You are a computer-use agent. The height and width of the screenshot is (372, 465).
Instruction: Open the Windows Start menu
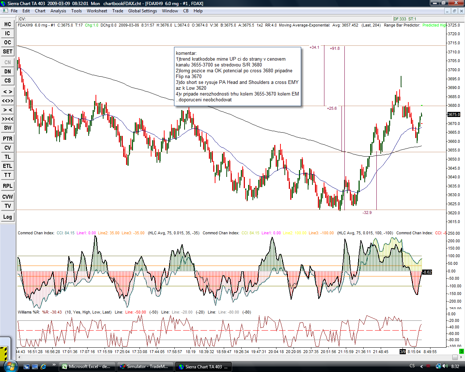(10, 366)
